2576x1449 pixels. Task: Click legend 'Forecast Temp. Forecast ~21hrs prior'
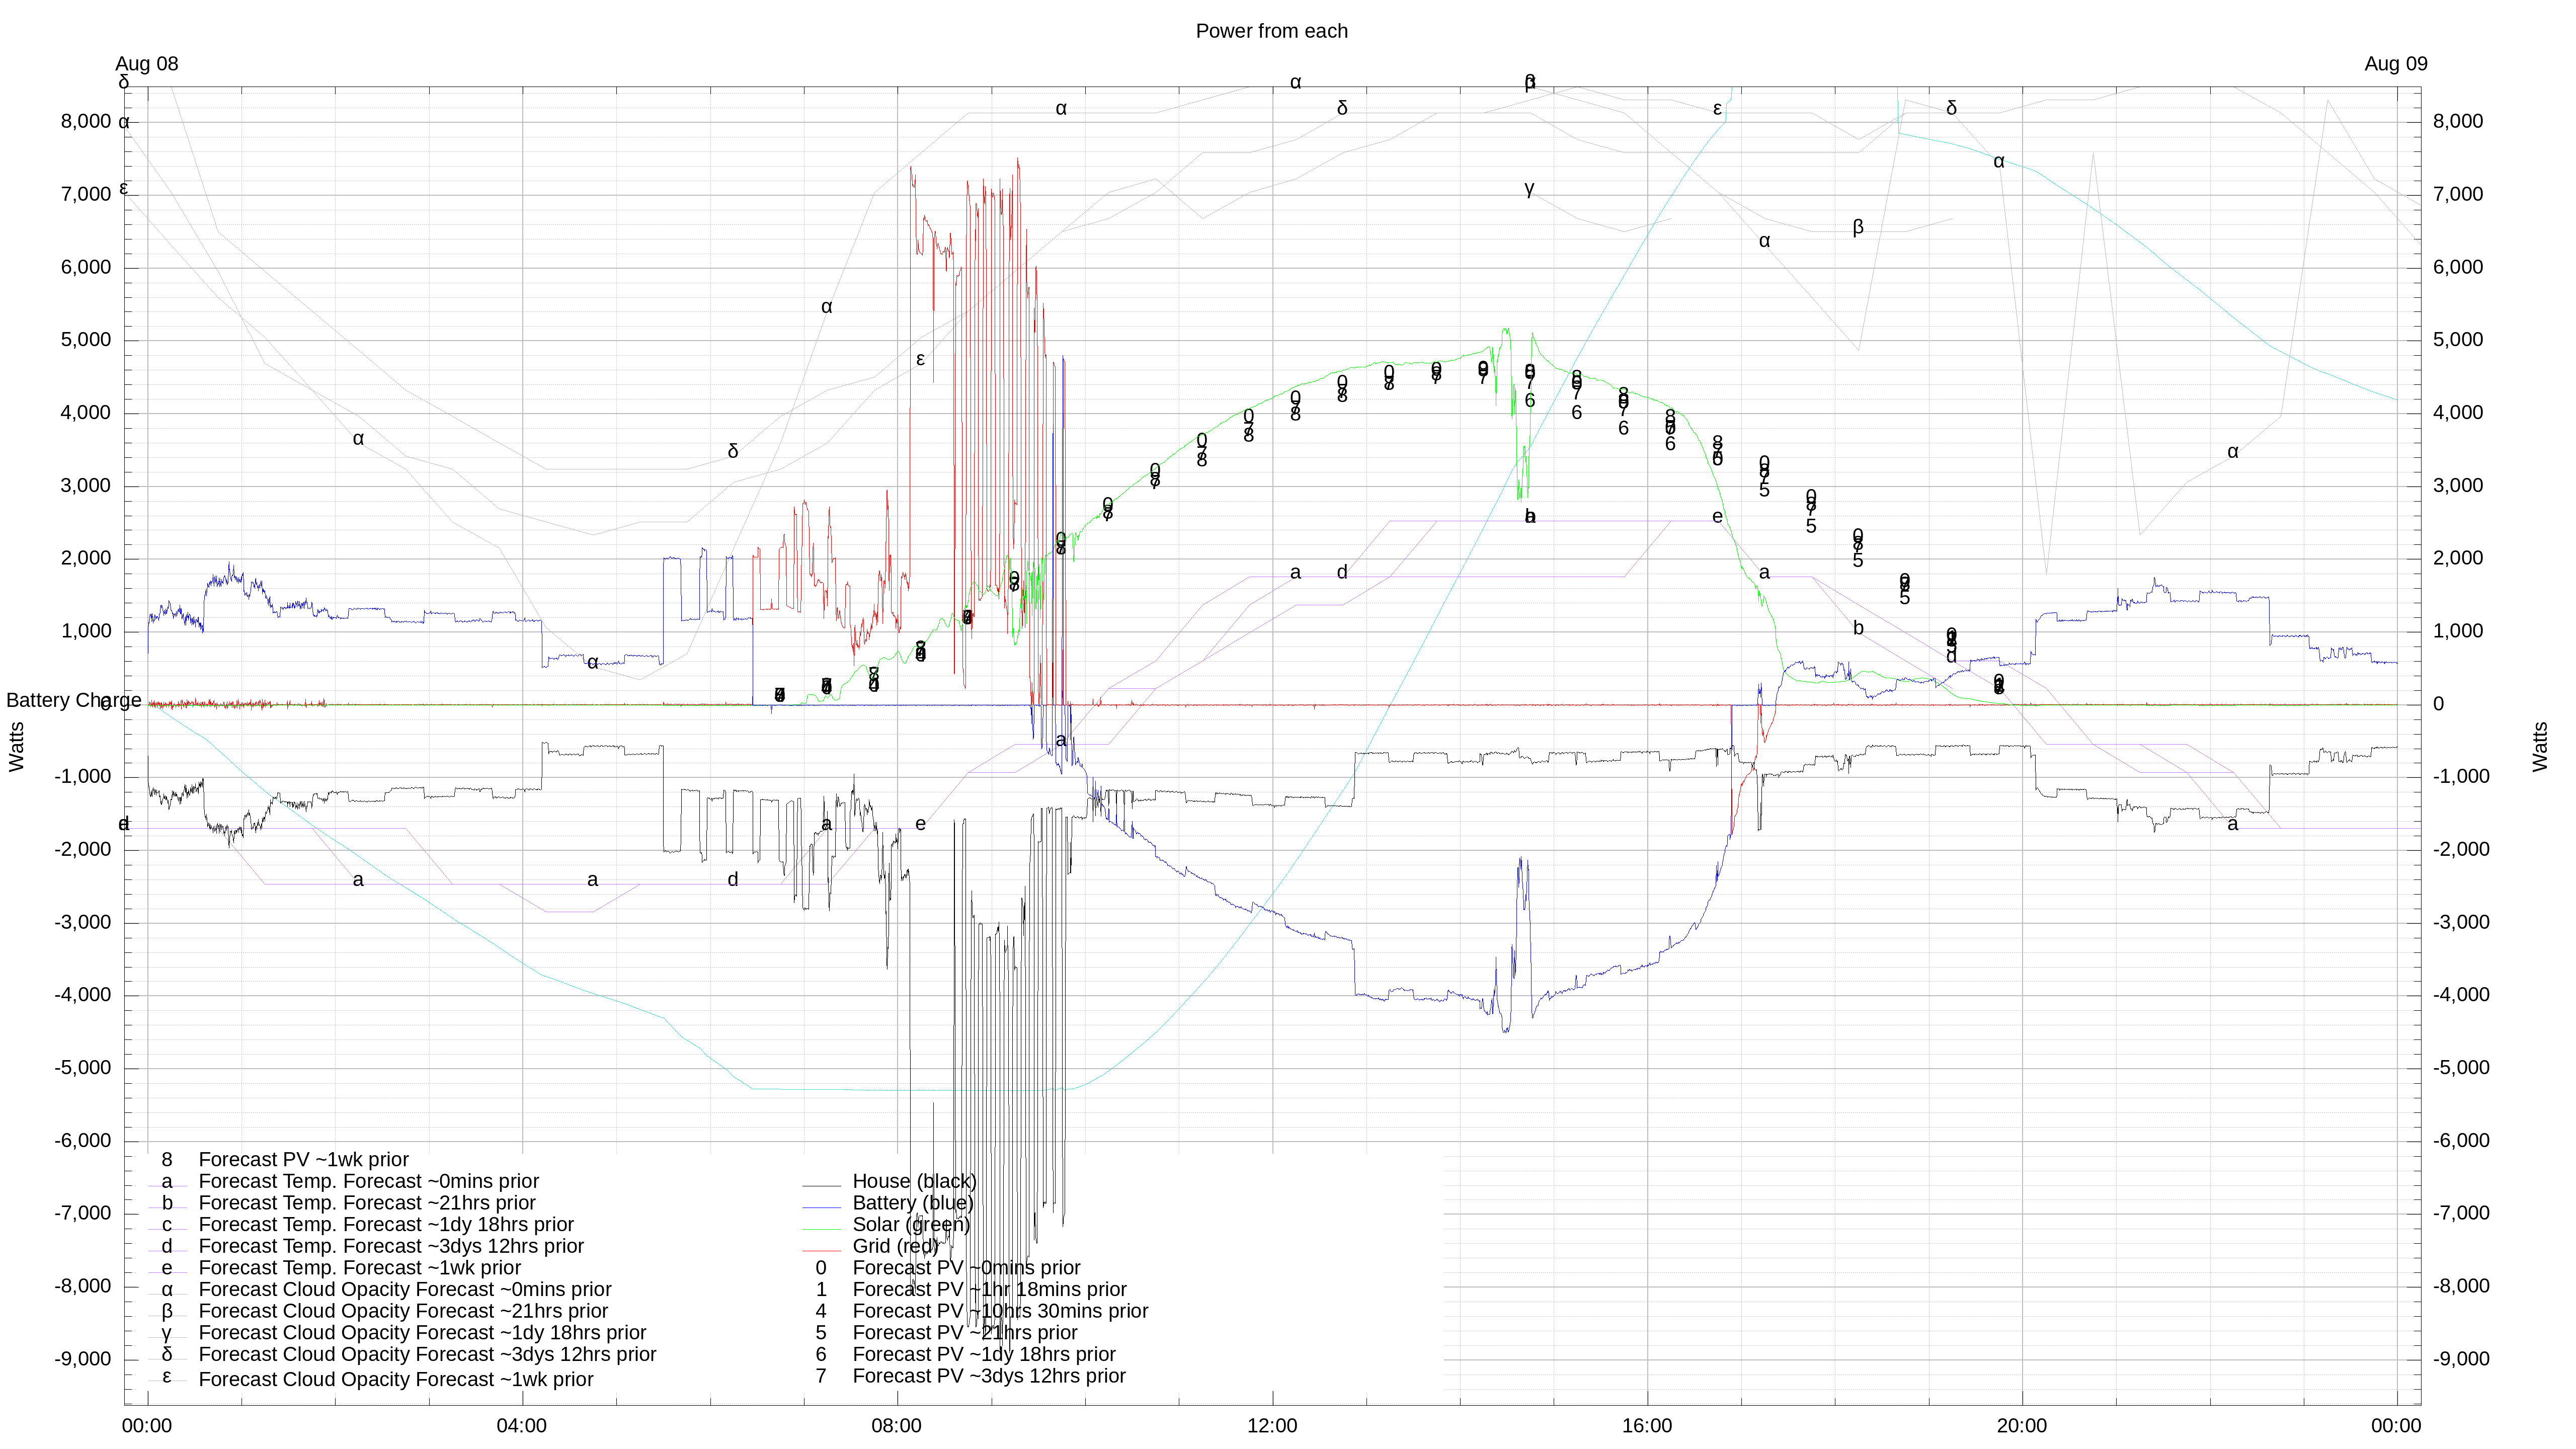367,1203
